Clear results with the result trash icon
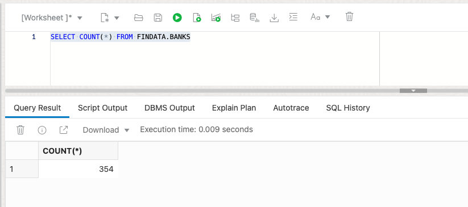Viewport: 468px width, 207px height. [x=20, y=130]
